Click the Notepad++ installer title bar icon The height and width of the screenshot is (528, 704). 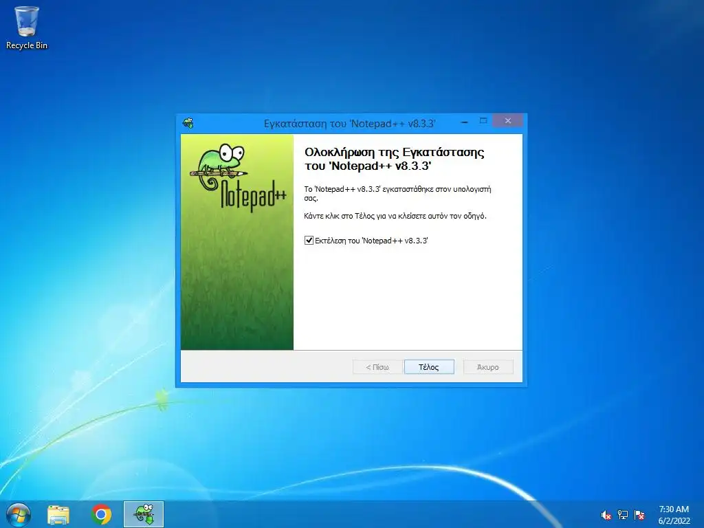pos(188,123)
